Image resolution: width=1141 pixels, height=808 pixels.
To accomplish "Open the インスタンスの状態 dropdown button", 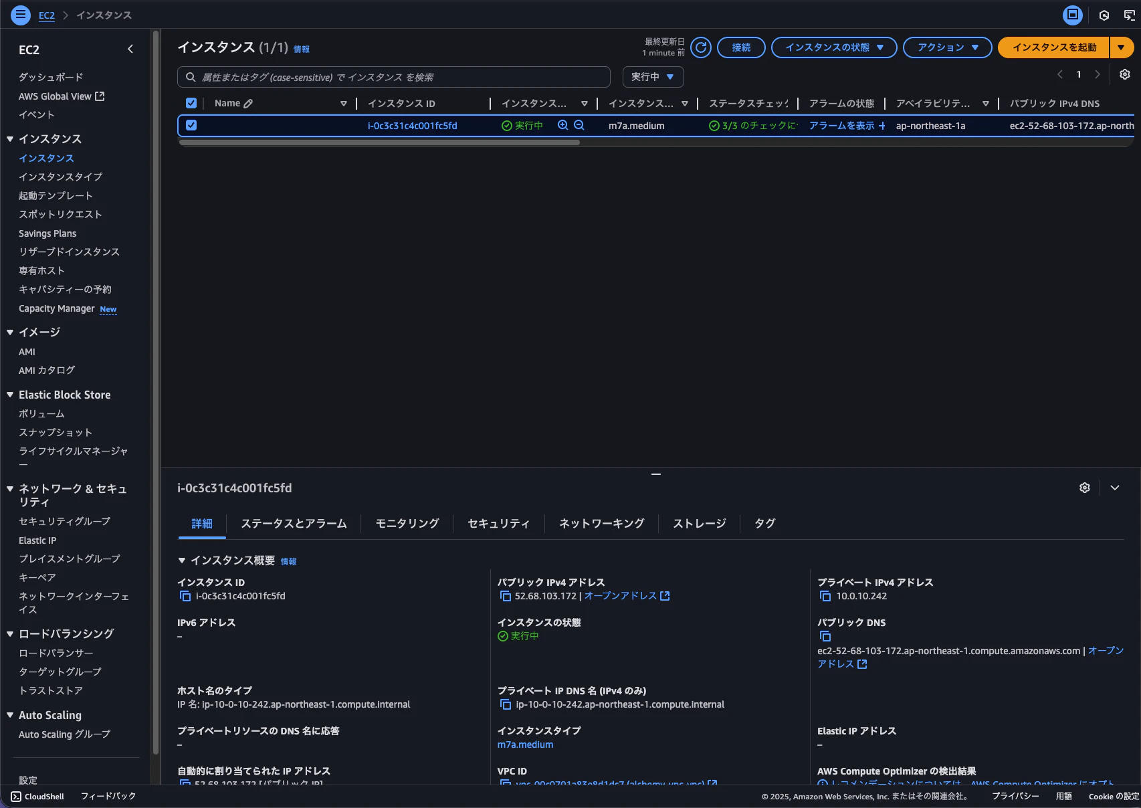I will pos(834,47).
